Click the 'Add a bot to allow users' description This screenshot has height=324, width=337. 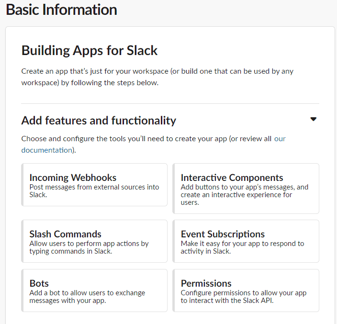87,297
